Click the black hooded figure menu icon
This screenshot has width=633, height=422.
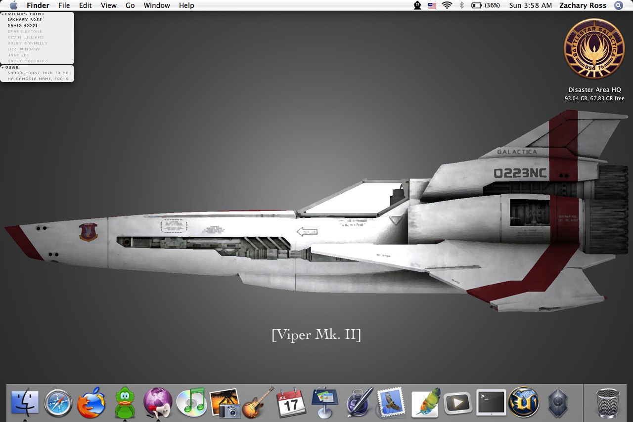(x=418, y=5)
